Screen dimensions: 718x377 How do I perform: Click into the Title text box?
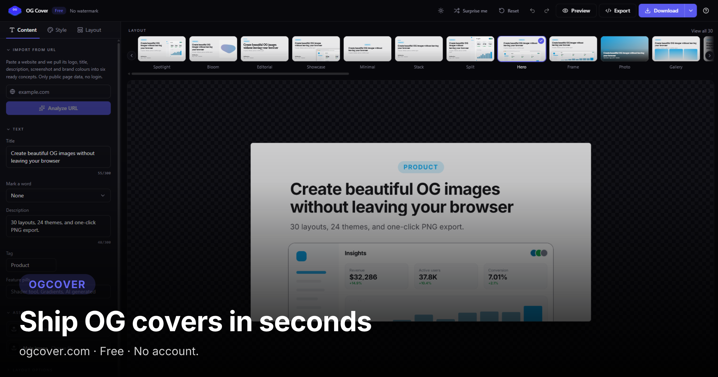point(58,157)
